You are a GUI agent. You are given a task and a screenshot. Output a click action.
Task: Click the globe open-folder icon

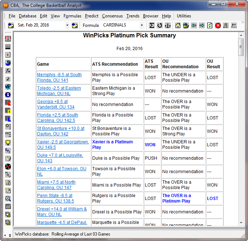coord(186,25)
